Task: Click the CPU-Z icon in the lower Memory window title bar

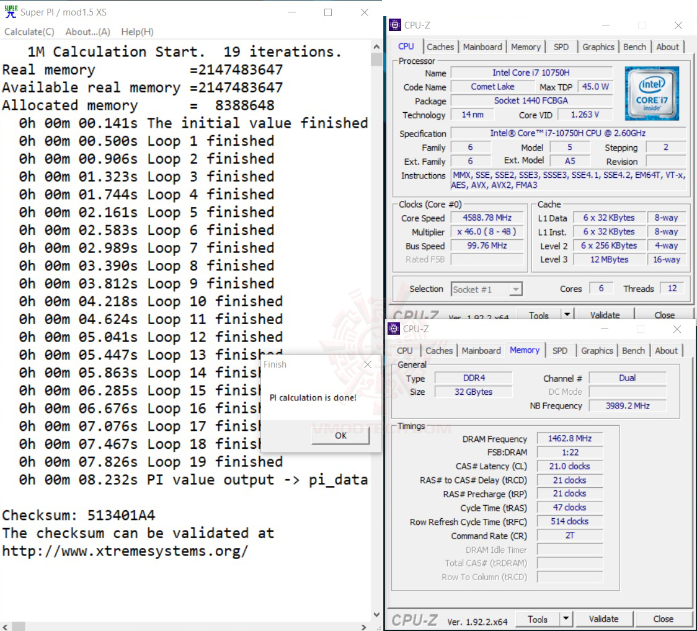Action: pos(394,329)
